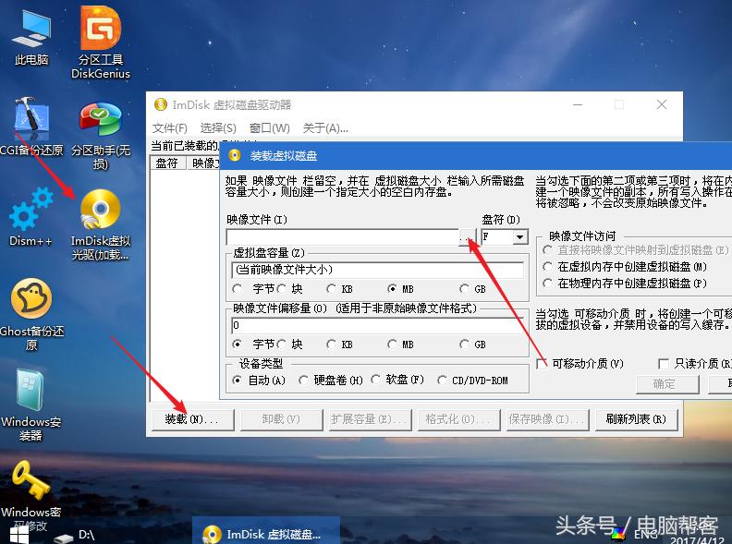
Task: Open the 分区助手(无损) desktop icon
Action: pyautogui.click(x=101, y=135)
